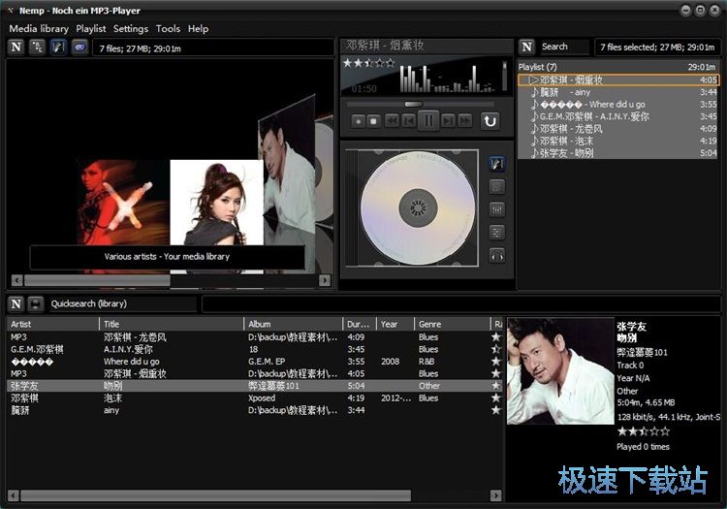Click the record button in player
This screenshot has height=509, width=727.
coord(358,121)
